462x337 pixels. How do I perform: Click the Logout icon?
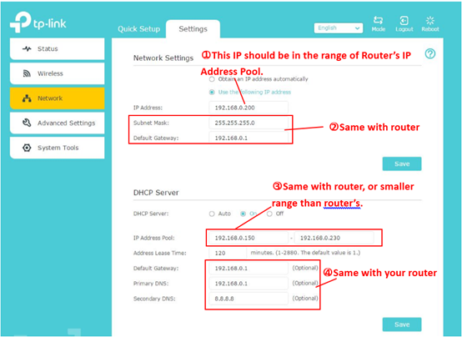coord(404,21)
